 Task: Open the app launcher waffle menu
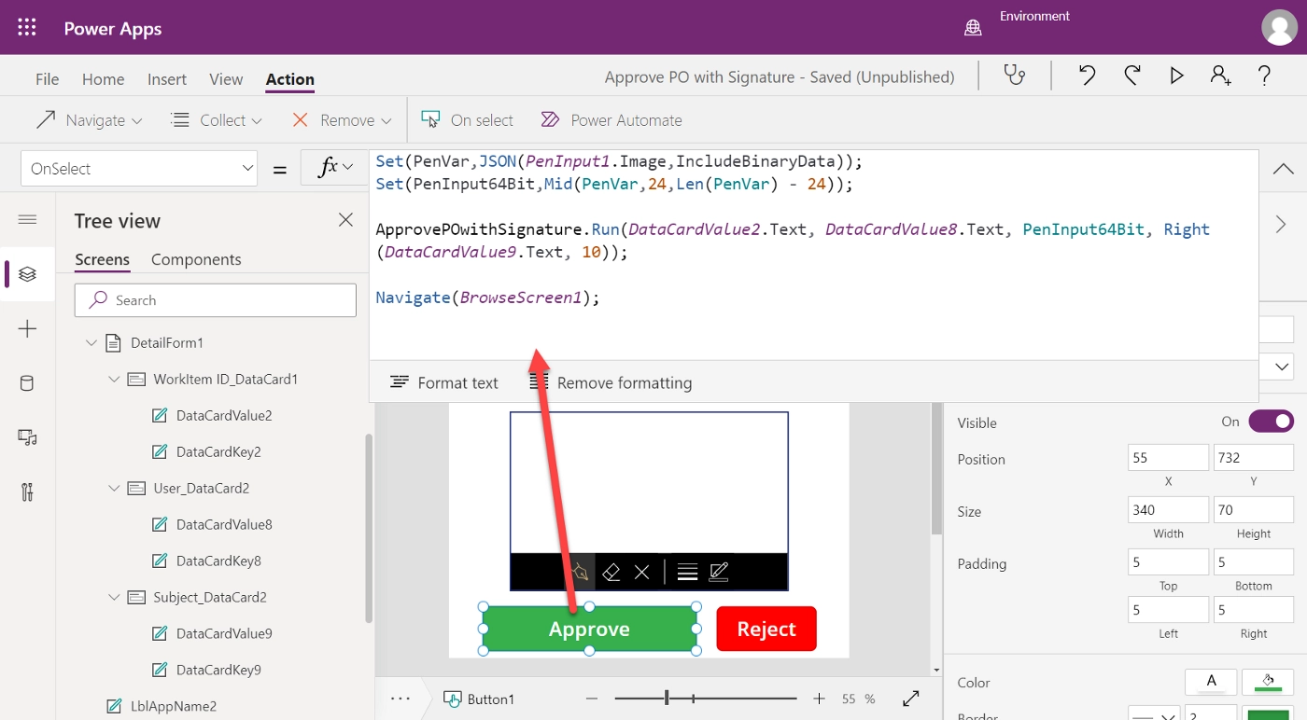(27, 28)
